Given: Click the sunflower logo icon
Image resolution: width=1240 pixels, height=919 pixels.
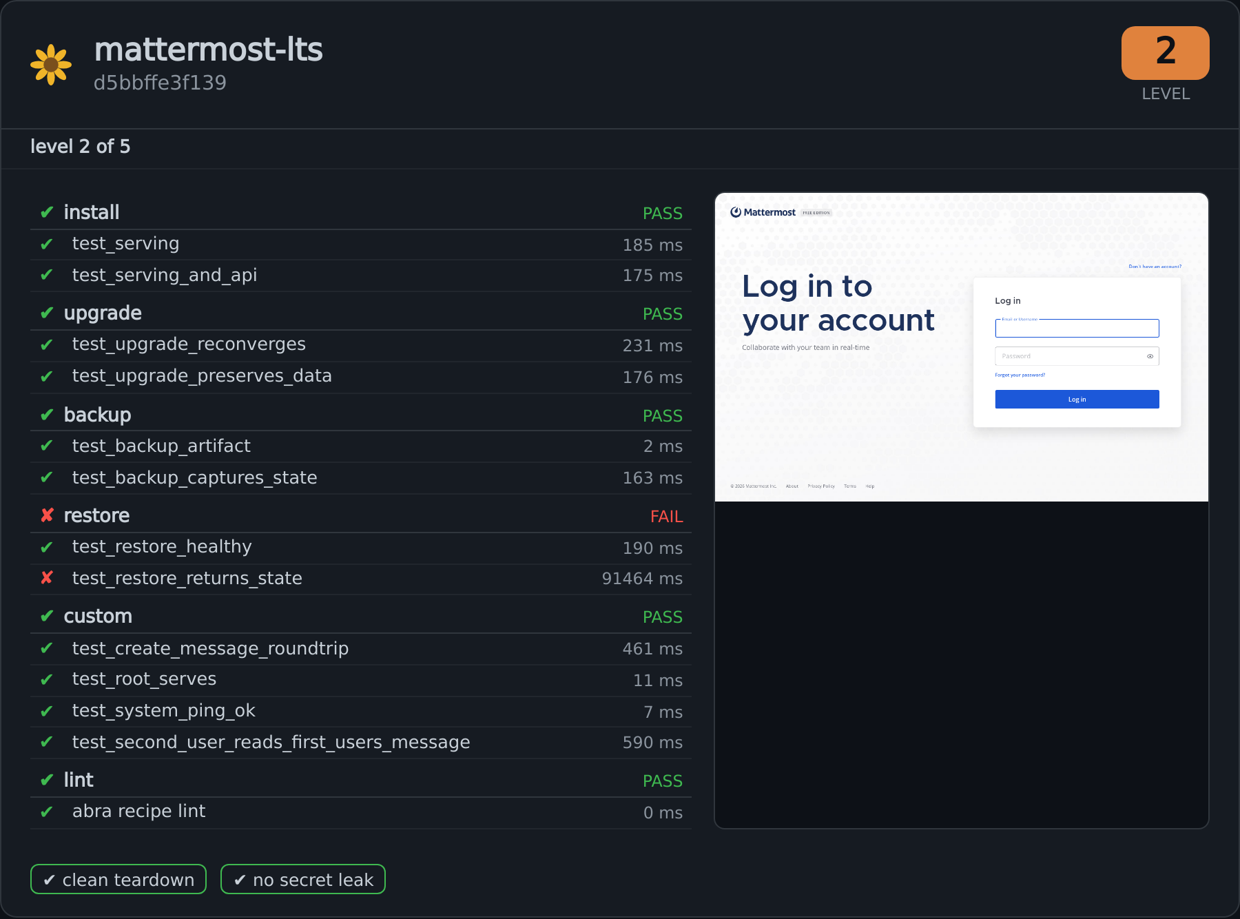Looking at the screenshot, I should click(51, 65).
